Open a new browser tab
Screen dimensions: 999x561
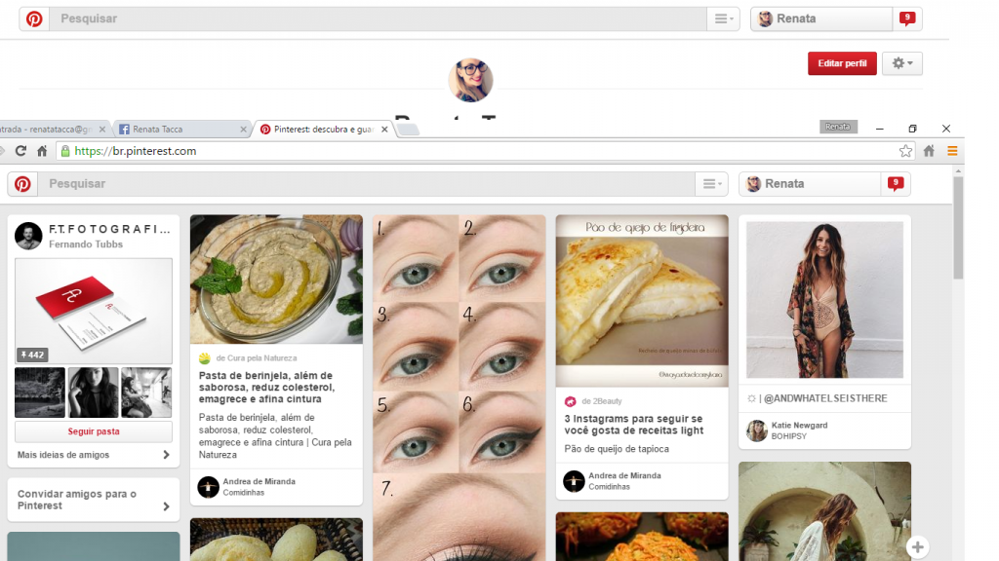(408, 130)
